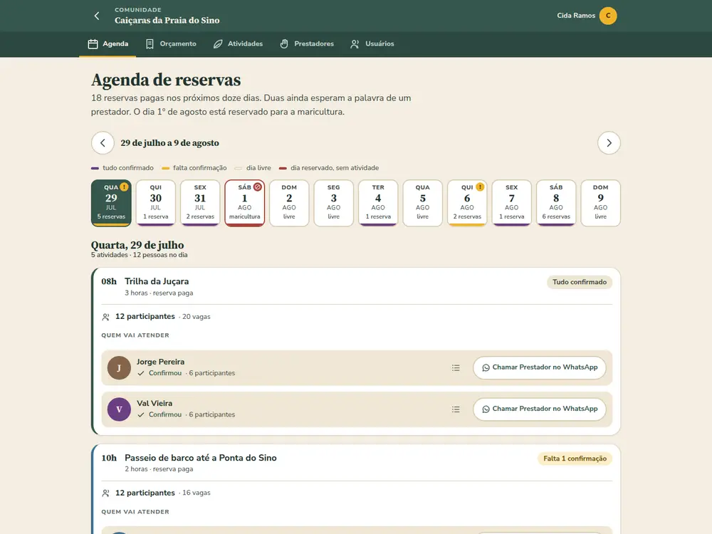Viewport: 712px width, 534px height.
Task: Click warning badge on QUI 6
Action: (x=480, y=187)
